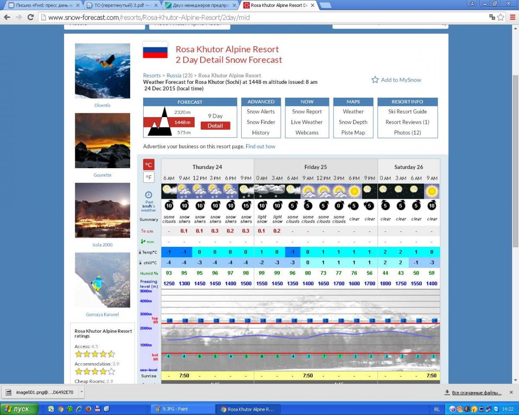This screenshot has height=415, width=519.
Task: Open the Gornaya Karusel resort thumbnail
Action: coord(103,280)
